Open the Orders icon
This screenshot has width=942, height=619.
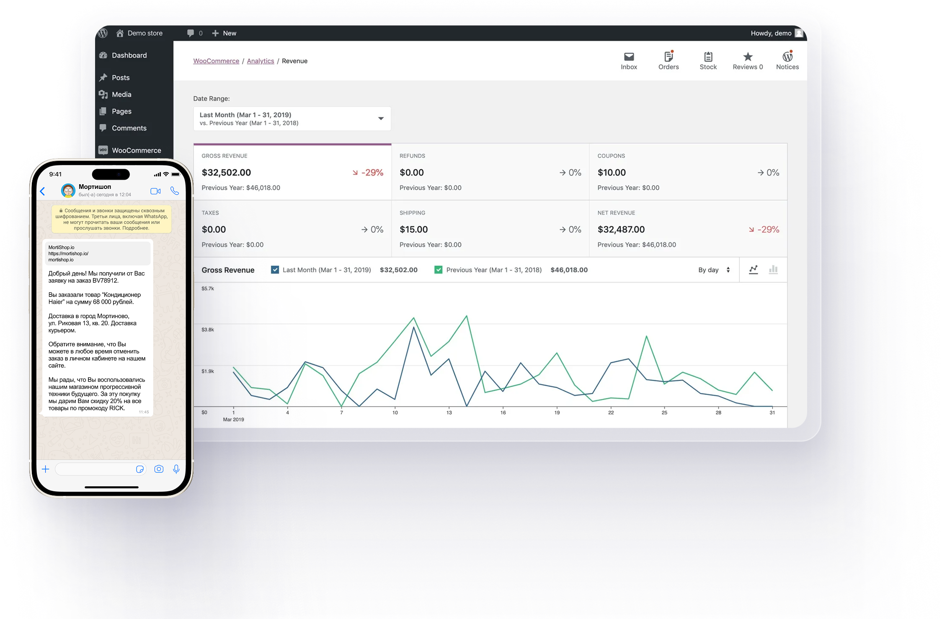(x=668, y=56)
